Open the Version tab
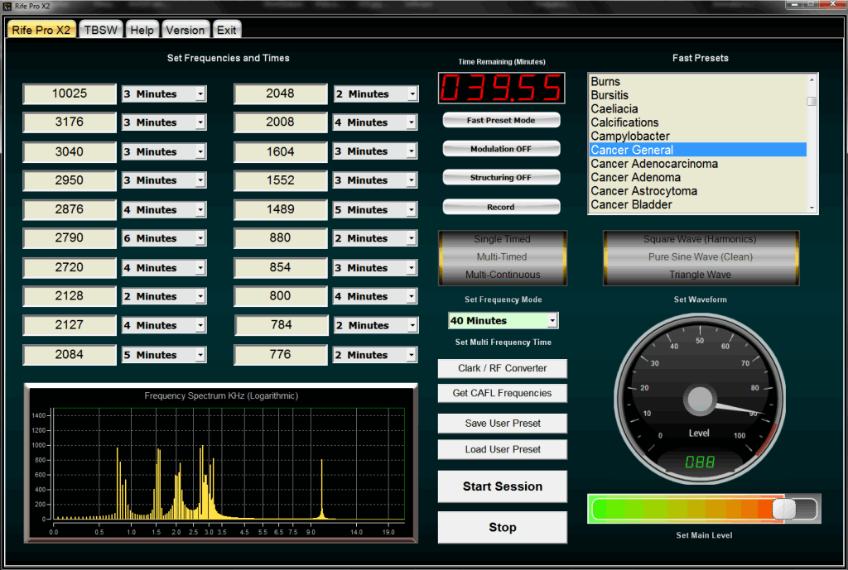 (x=185, y=30)
